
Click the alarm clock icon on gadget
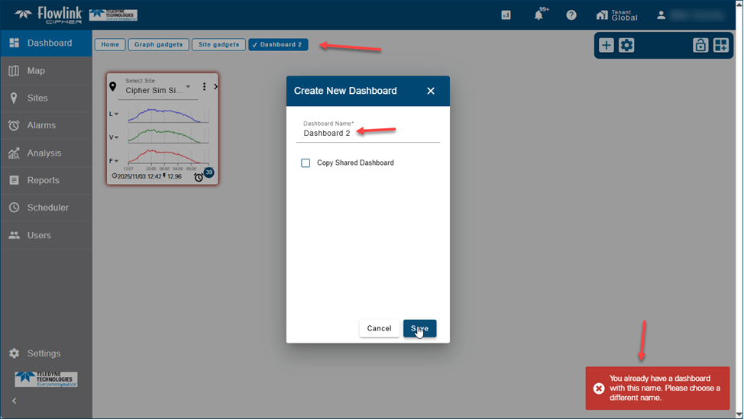point(199,177)
